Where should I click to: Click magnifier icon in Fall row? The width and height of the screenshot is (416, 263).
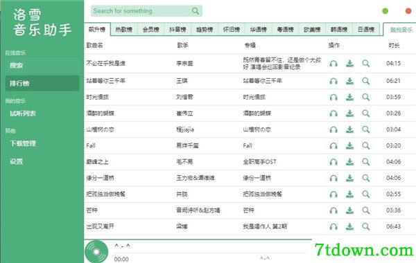[366, 145]
